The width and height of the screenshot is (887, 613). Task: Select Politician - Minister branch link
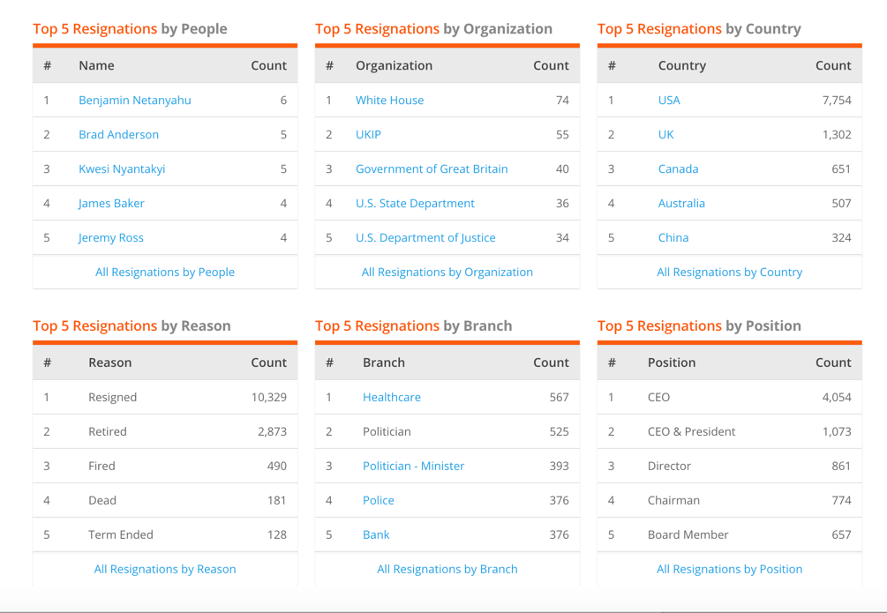pyautogui.click(x=413, y=467)
